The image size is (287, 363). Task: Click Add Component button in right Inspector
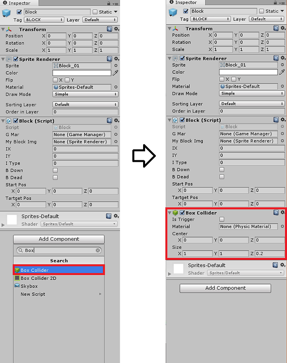pyautogui.click(x=225, y=288)
